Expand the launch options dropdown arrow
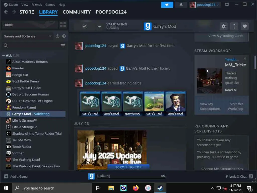 [99, 26]
